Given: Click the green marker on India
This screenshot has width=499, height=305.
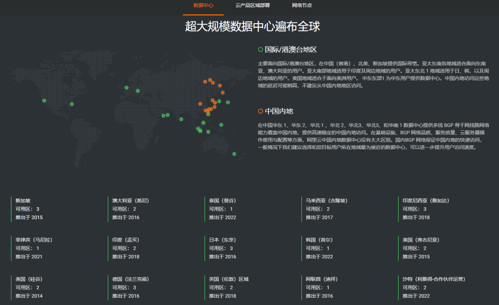Looking at the screenshot, I should click(181, 119).
